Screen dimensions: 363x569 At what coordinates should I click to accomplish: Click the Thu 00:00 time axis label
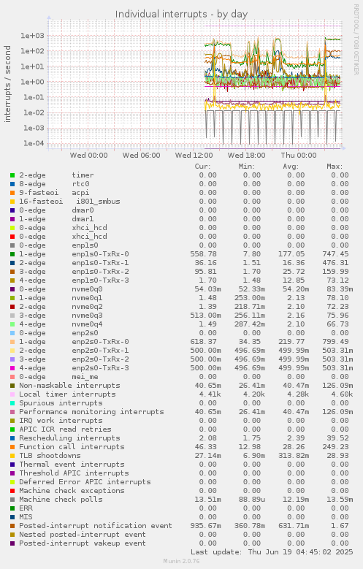tap(299, 156)
